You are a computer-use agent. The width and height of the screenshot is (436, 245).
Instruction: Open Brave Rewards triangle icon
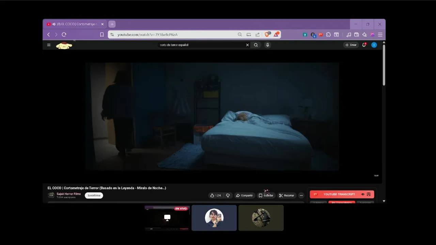pos(277,34)
